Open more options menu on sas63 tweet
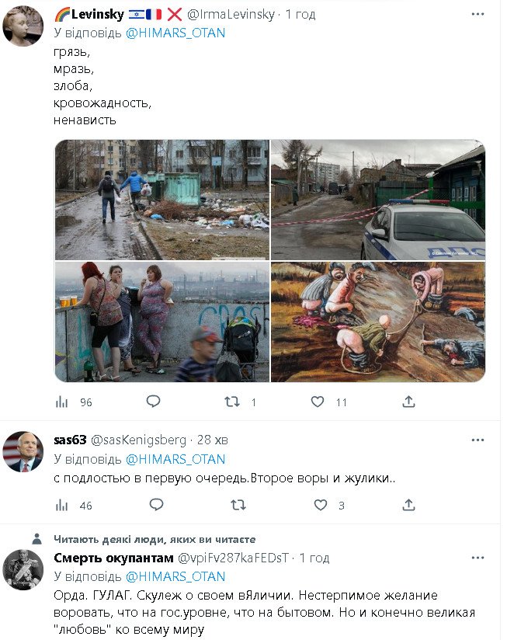This screenshot has height=640, width=507. 477,440
